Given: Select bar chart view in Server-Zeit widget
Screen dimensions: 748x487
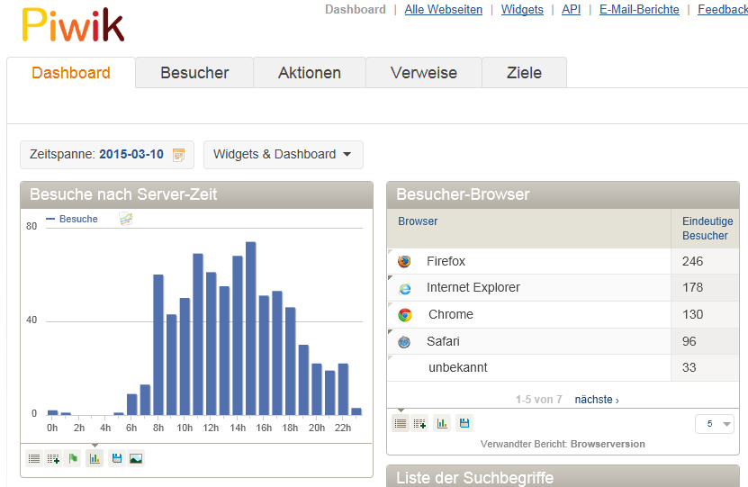Looking at the screenshot, I should (x=95, y=459).
